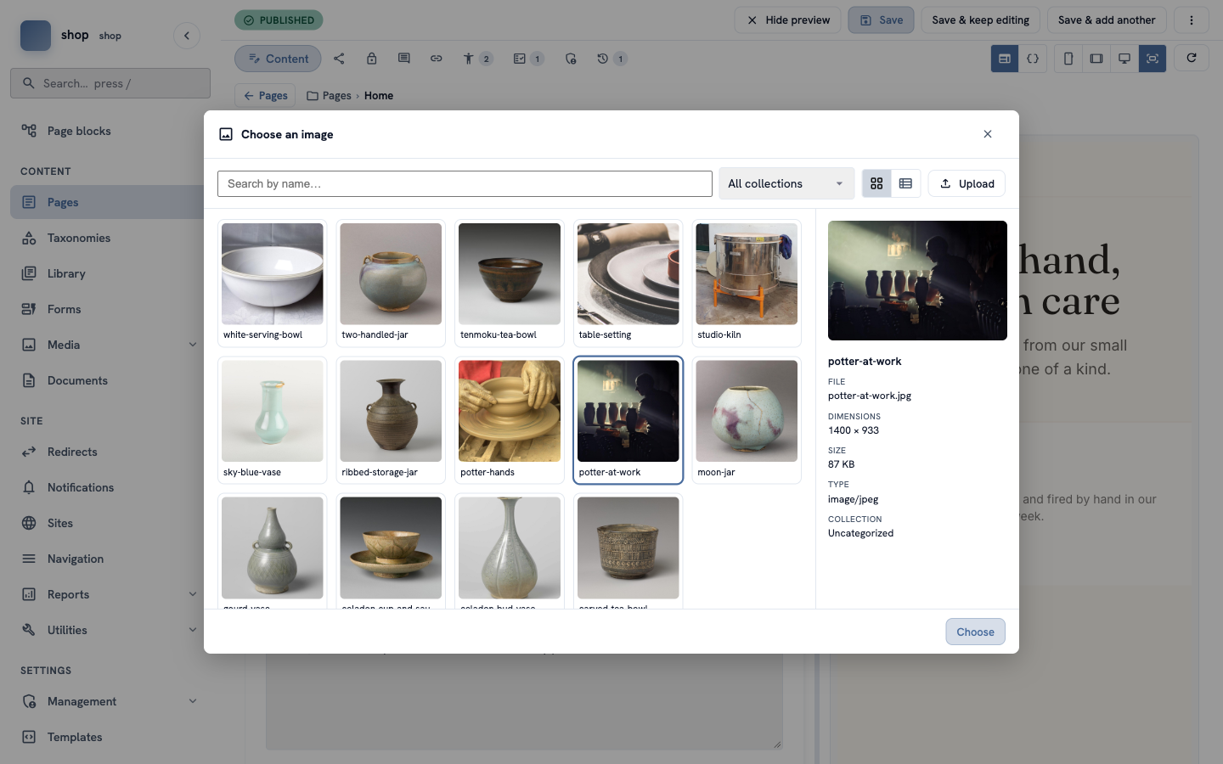
Task: Click the padlock icon in the page toolbar
Action: tap(371, 59)
